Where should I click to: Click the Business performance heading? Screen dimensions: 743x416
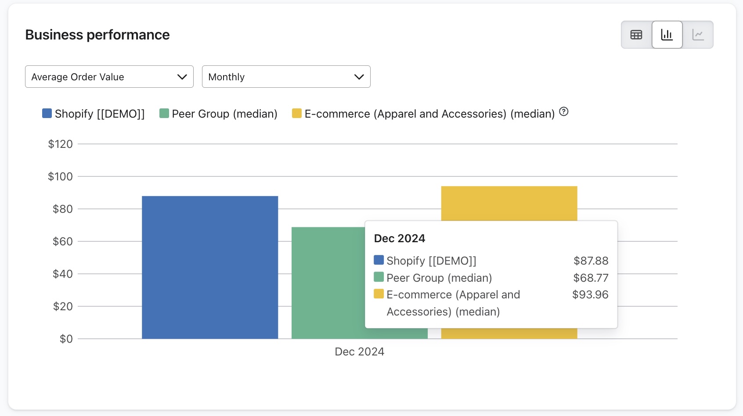coord(97,35)
